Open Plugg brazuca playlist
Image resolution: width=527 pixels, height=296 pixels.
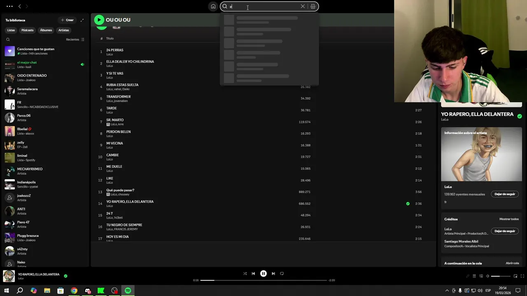[x=44, y=238]
